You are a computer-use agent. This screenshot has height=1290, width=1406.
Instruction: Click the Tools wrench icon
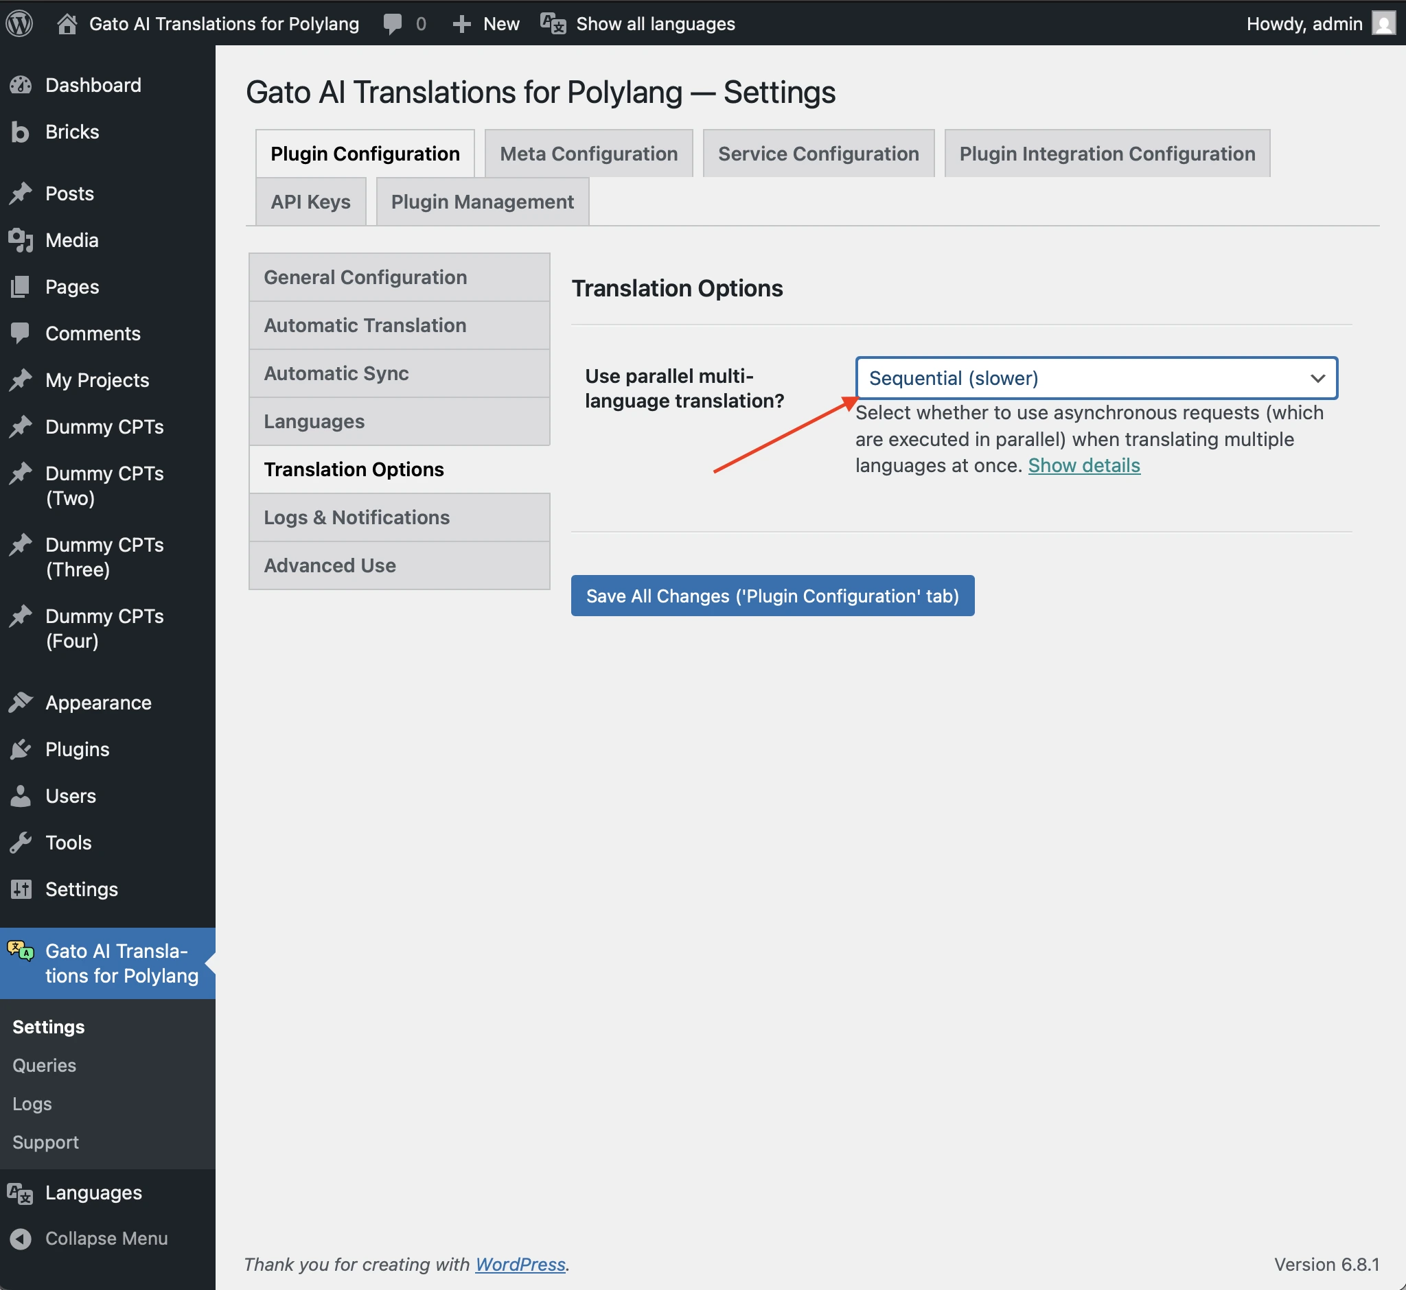[21, 842]
